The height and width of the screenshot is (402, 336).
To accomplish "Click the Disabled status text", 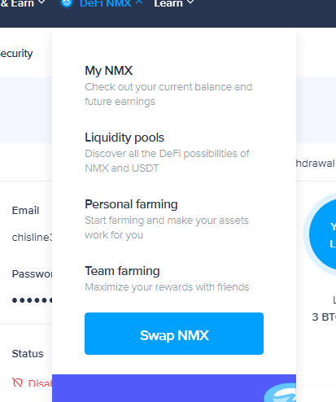I will click(x=40, y=383).
